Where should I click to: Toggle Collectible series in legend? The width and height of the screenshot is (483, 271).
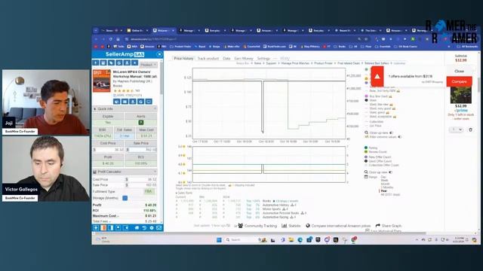coord(374,122)
